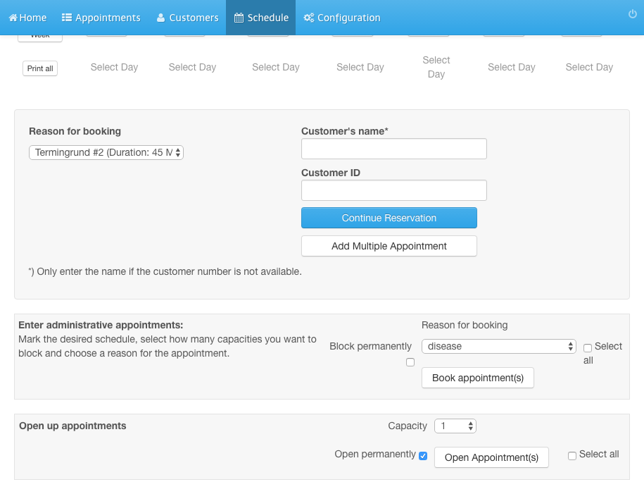
Task: Open the Appointments menu tab
Action: point(101,18)
